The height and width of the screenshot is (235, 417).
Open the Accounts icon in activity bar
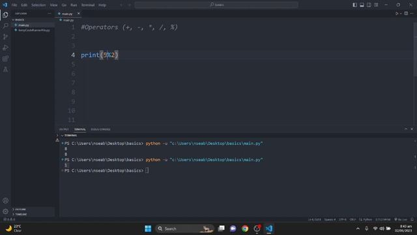coord(5,200)
